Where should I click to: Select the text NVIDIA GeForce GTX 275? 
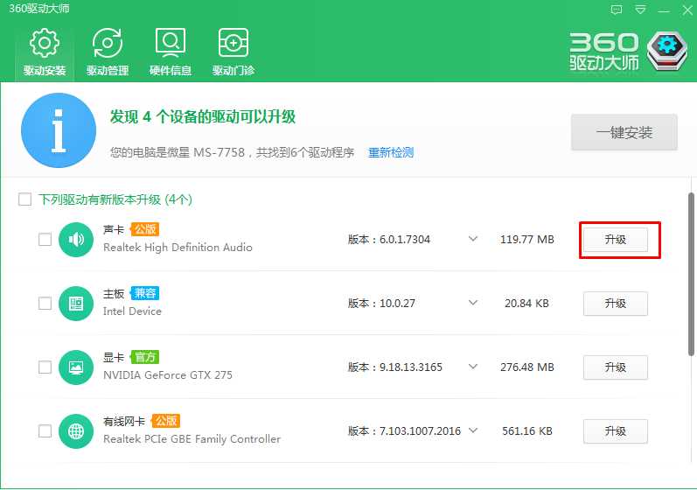[168, 375]
